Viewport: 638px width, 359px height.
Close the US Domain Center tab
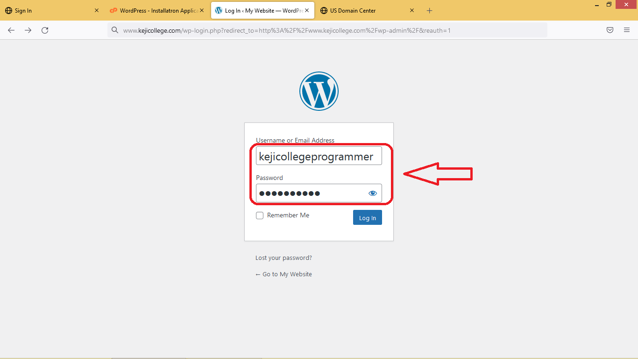412,10
